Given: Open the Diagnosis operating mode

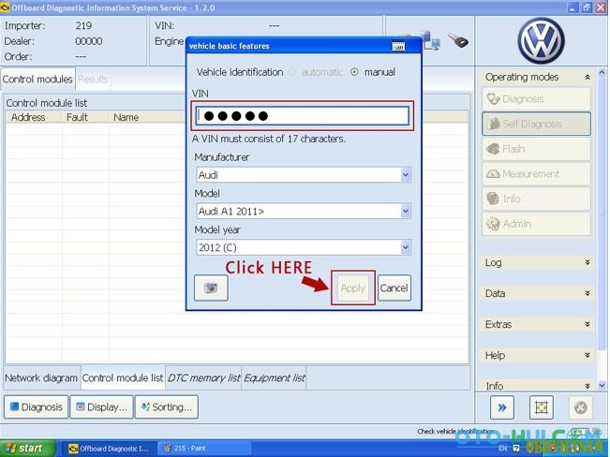Looking at the screenshot, I should click(536, 98).
